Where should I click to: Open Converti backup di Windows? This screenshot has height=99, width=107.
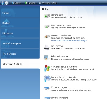pyautogui.click(x=64, y=67)
